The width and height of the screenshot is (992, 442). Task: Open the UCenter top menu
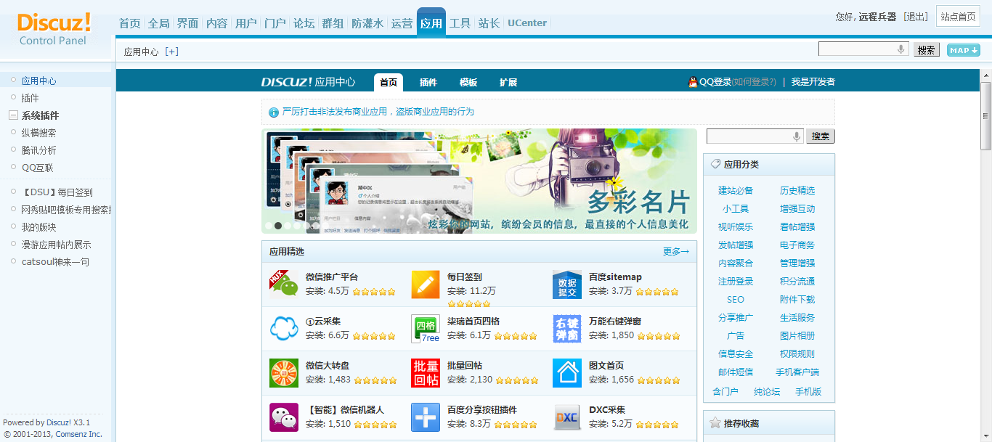pyautogui.click(x=527, y=22)
